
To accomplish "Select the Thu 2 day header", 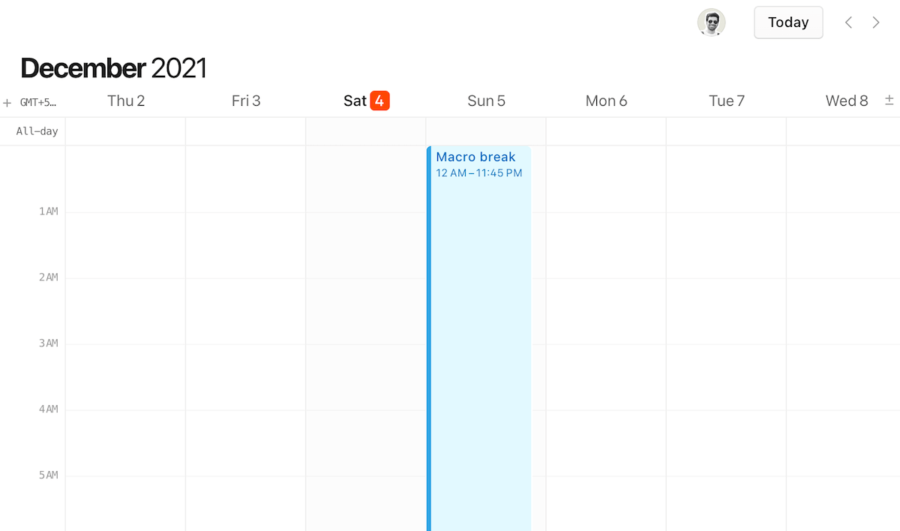I will pos(126,100).
